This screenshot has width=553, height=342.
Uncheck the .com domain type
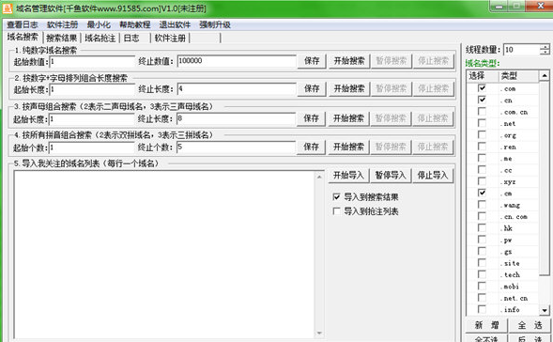[482, 88]
